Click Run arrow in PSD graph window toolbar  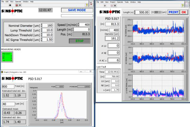(105, 6)
